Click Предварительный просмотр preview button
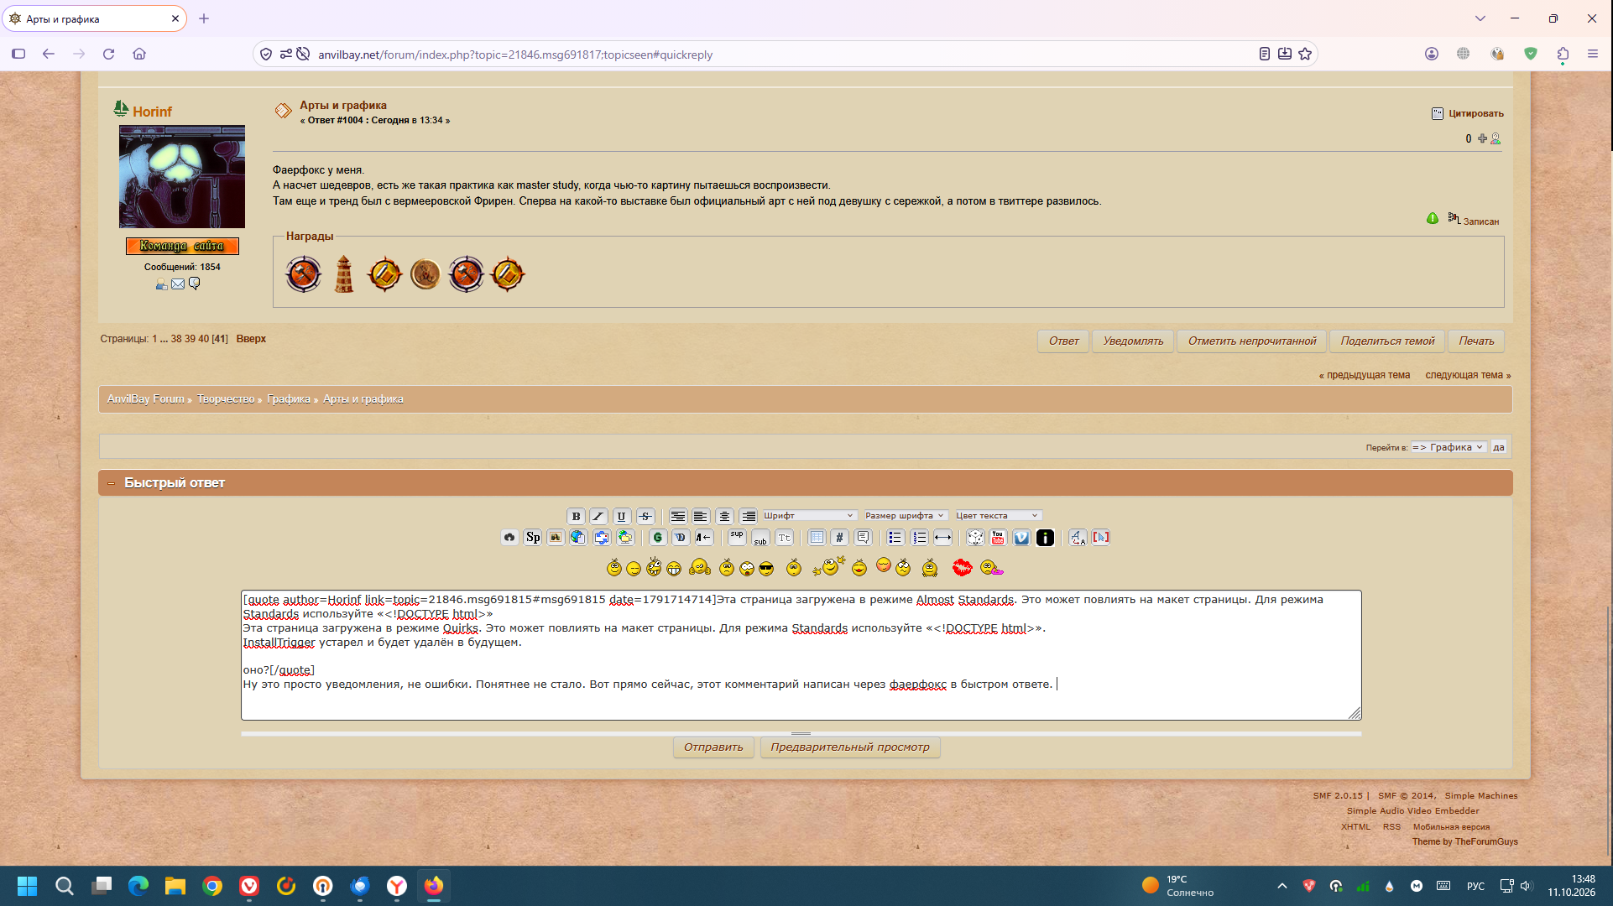 pyautogui.click(x=850, y=747)
